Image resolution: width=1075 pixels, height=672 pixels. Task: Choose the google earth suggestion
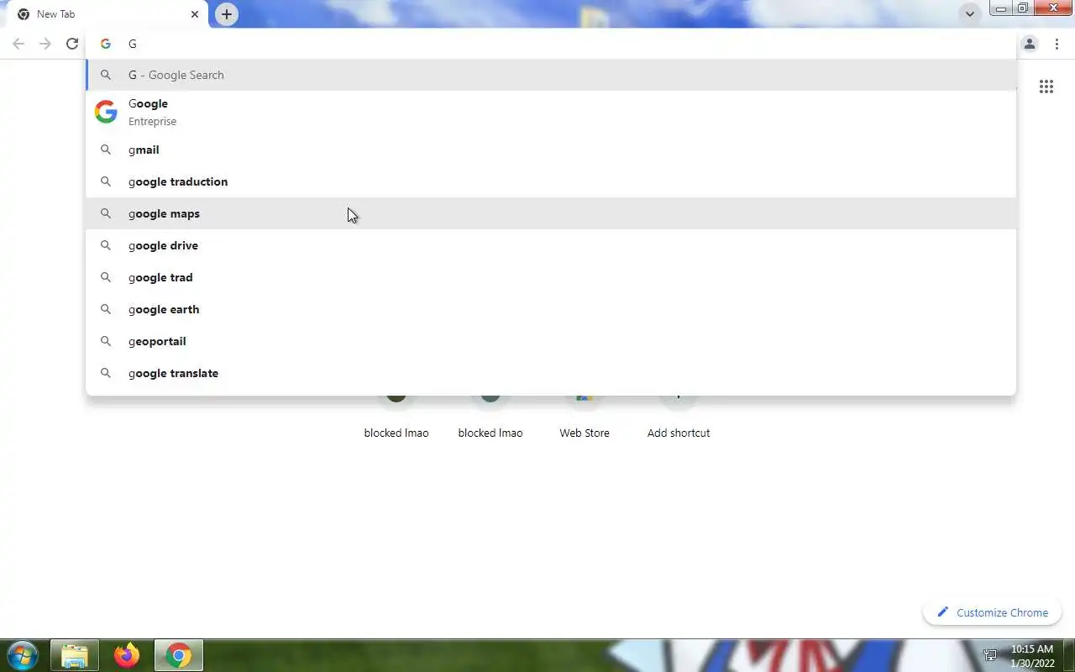point(551,309)
